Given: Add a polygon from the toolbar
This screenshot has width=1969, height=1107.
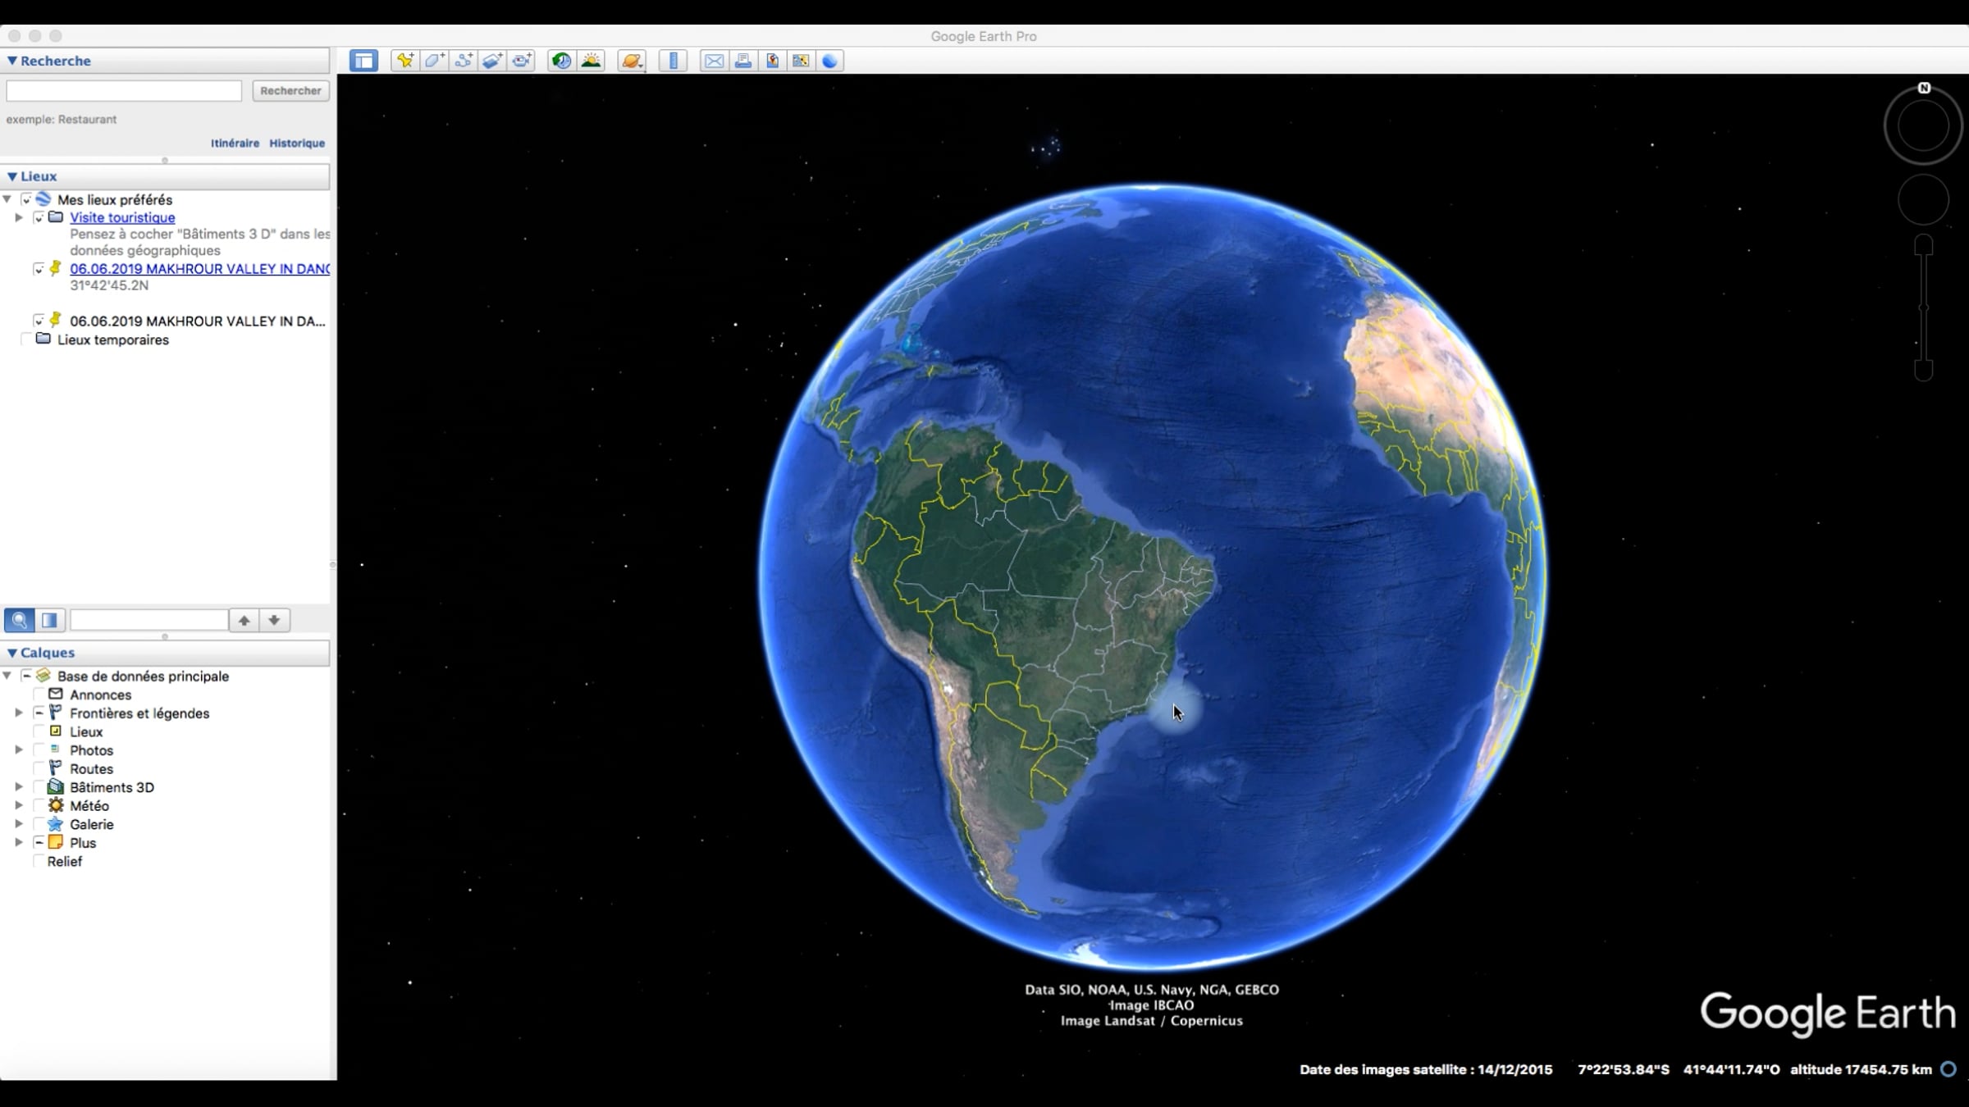Looking at the screenshot, I should (434, 61).
